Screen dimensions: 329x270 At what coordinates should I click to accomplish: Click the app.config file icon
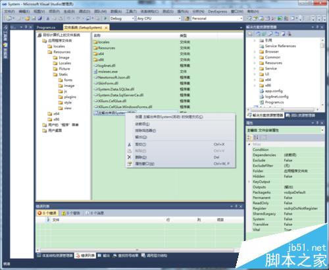click(x=261, y=91)
